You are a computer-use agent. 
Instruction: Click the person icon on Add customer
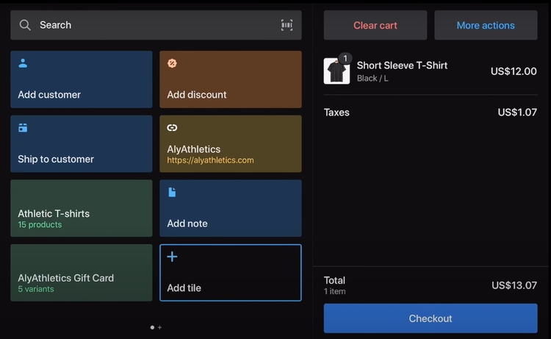[x=23, y=63]
